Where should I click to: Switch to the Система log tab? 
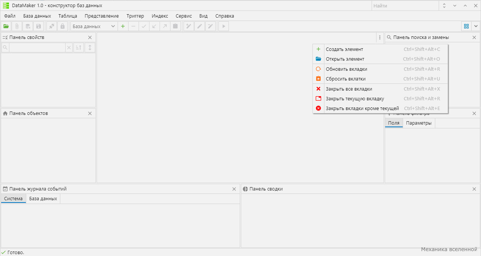(x=13, y=198)
